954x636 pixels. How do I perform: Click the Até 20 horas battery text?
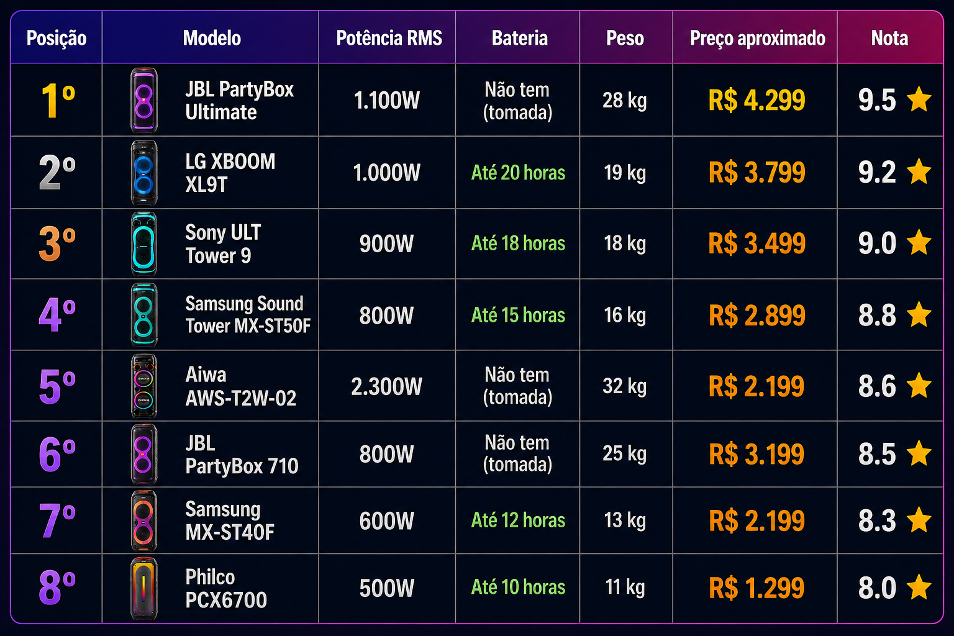click(518, 173)
